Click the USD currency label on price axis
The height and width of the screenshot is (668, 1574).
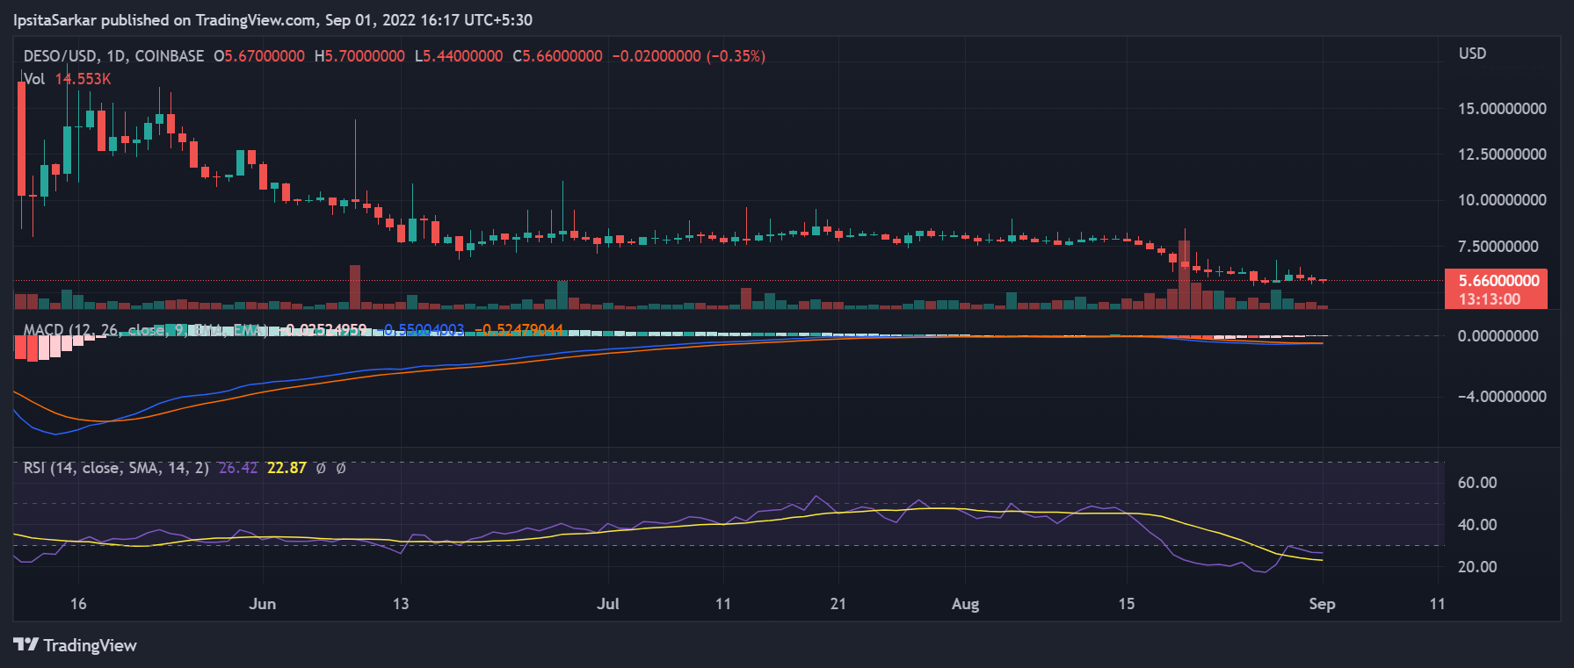1472,54
